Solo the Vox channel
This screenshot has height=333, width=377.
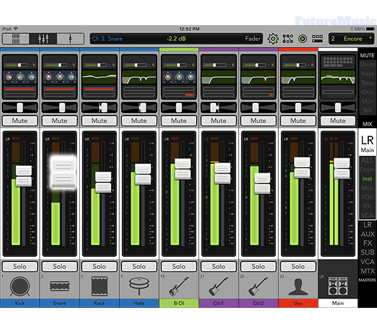[298, 266]
